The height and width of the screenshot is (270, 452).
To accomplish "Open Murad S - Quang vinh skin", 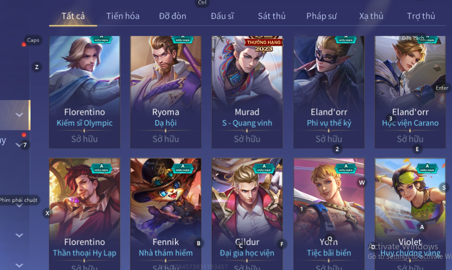I will (247, 92).
